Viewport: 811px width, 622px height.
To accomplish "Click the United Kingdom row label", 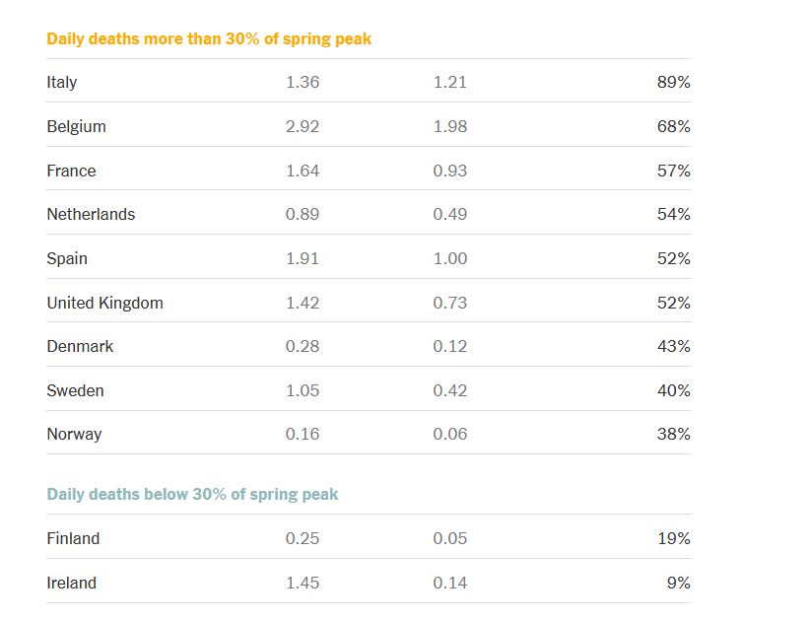I will click(104, 303).
